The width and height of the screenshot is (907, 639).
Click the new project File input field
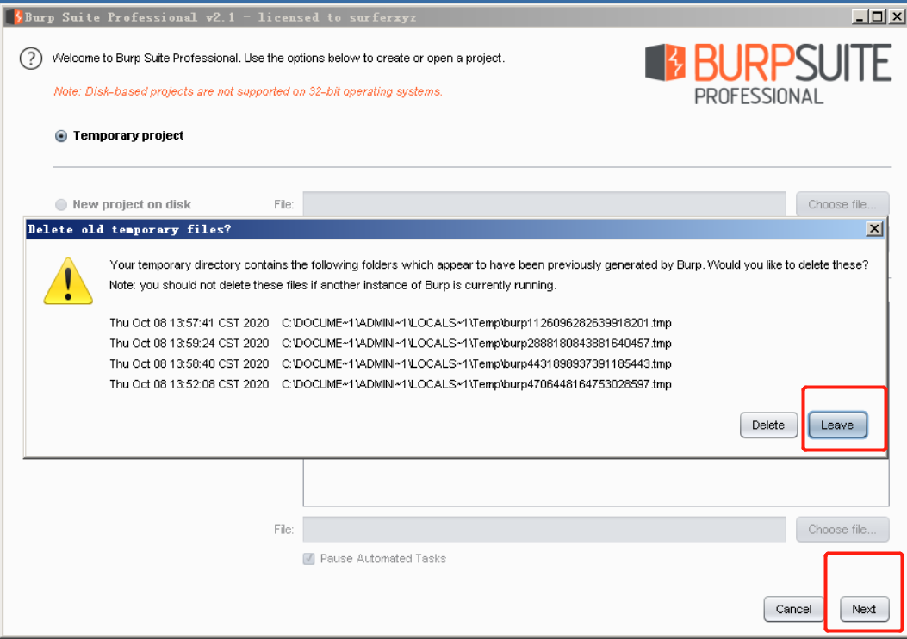pos(544,204)
